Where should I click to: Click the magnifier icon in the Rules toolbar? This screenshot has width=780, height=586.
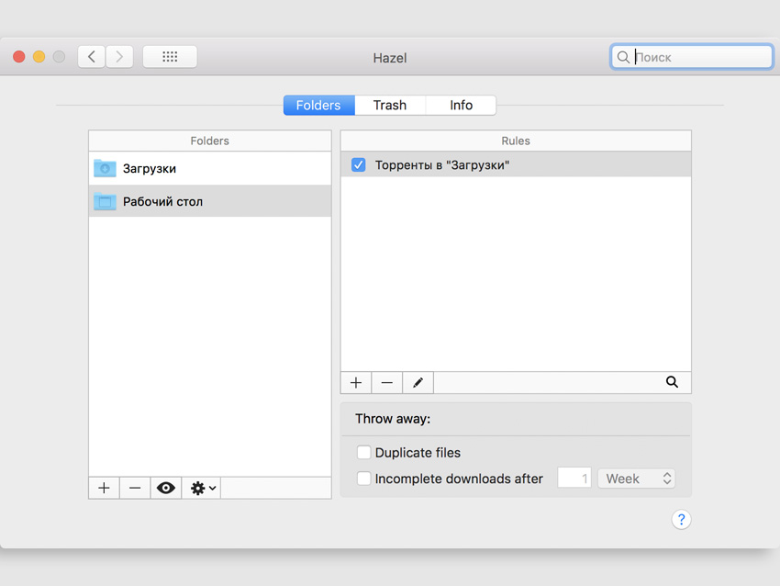[x=672, y=382]
